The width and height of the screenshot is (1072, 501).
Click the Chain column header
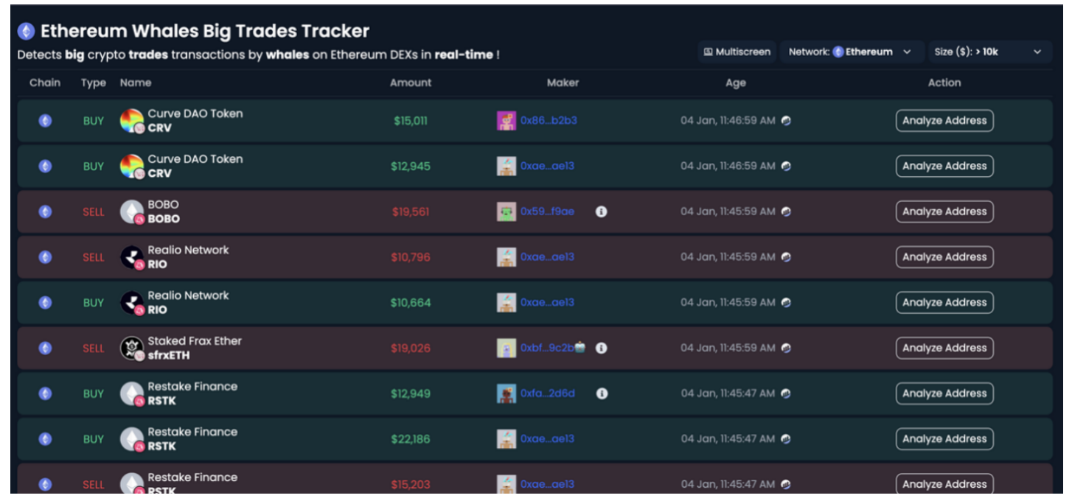click(x=45, y=83)
